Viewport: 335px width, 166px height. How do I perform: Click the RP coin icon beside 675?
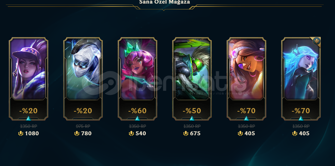point(185,133)
